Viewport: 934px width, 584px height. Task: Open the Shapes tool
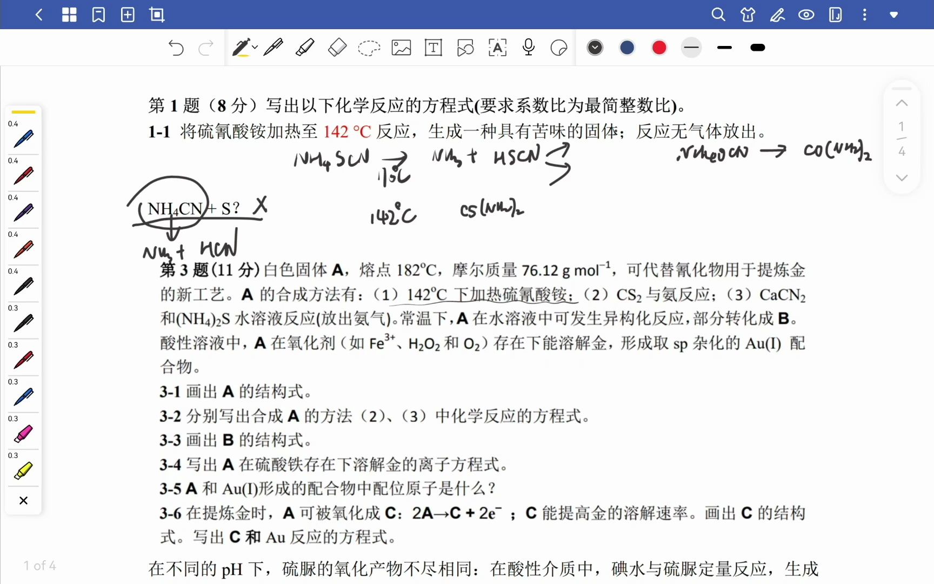coord(465,48)
